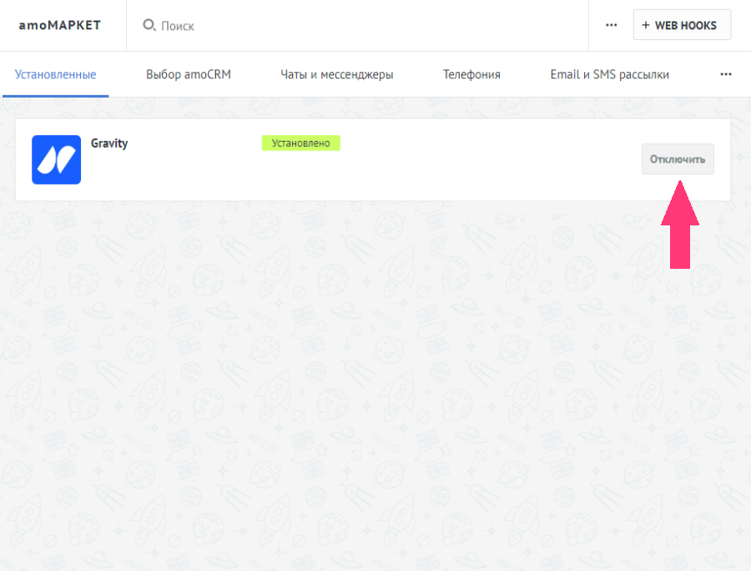Open the Gravity widget logo
The width and height of the screenshot is (751, 571).
click(56, 159)
